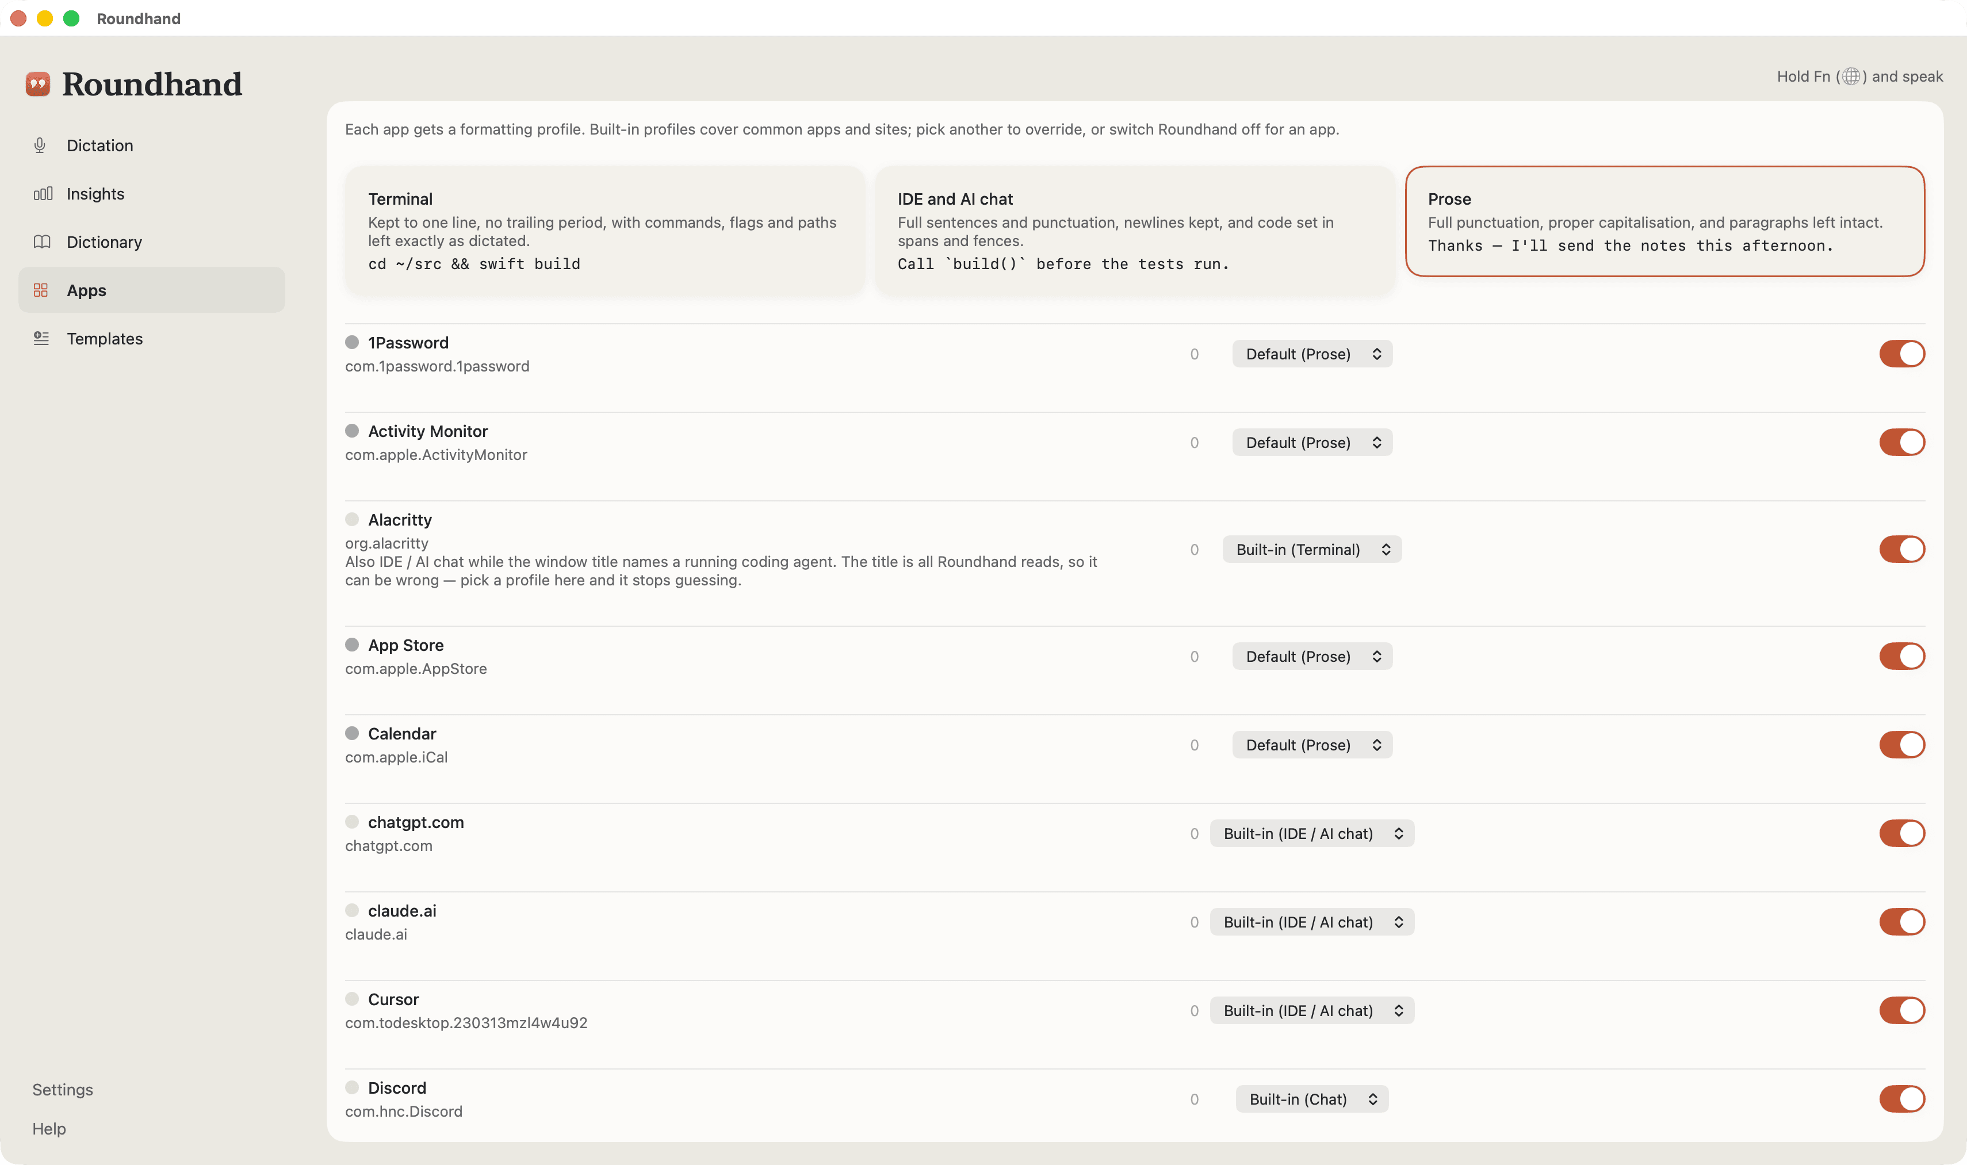Select the Prose profile card
This screenshot has width=1967, height=1165.
coord(1664,221)
